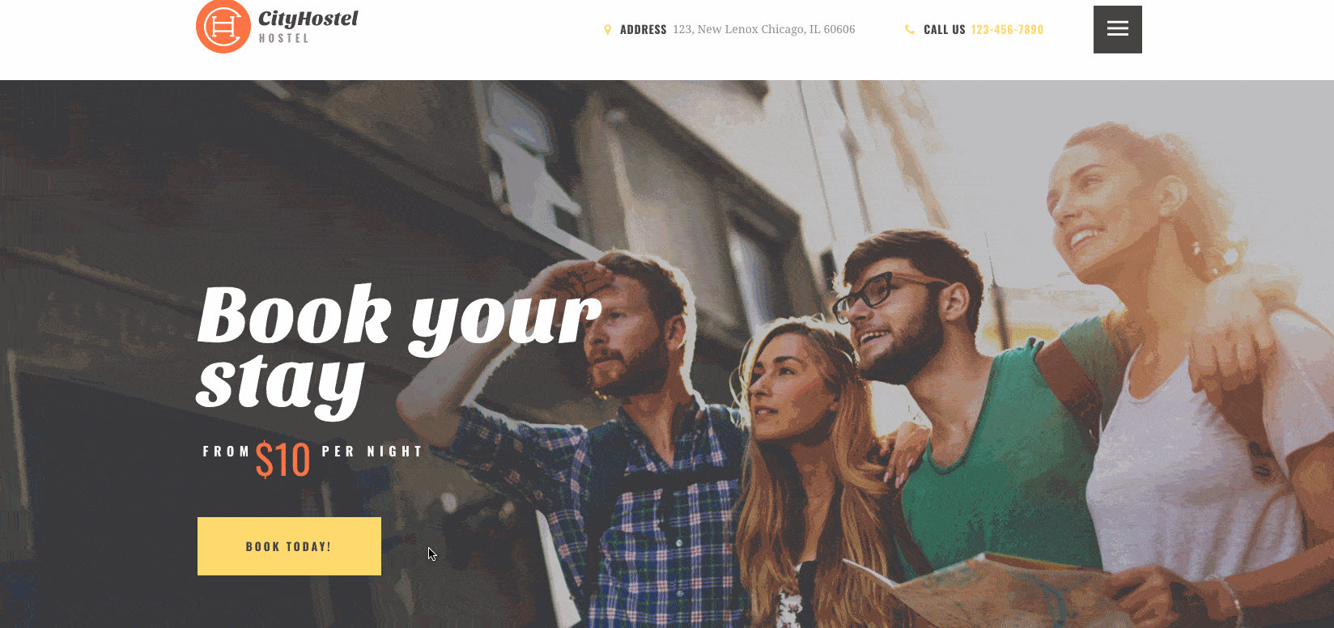The width and height of the screenshot is (1334, 628).
Task: Click the HOSTEL subtitle under the logo
Action: pos(284,38)
